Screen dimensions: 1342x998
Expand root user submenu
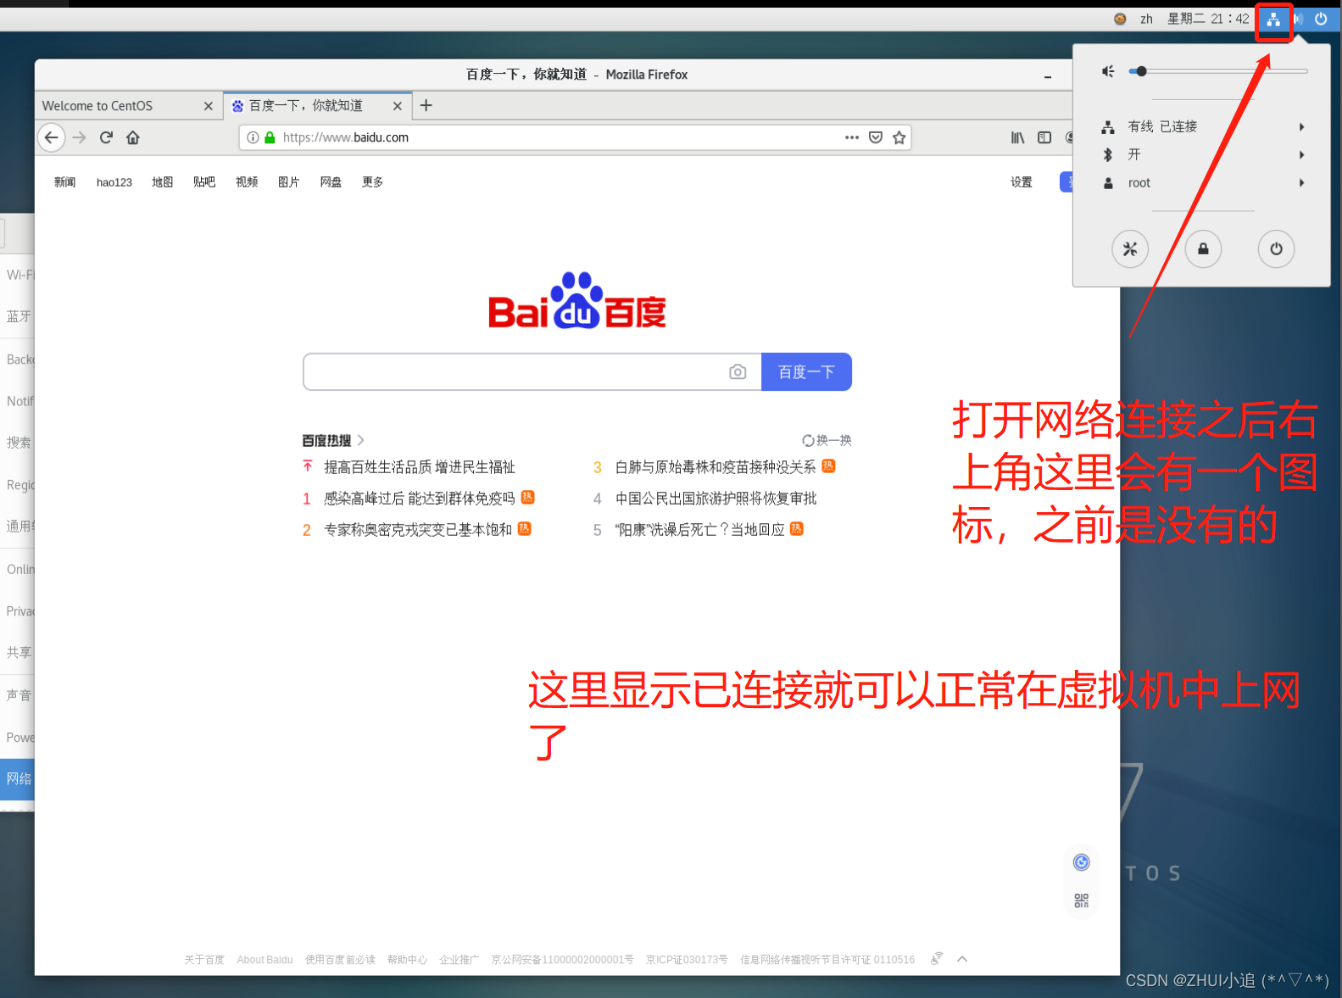point(1202,182)
